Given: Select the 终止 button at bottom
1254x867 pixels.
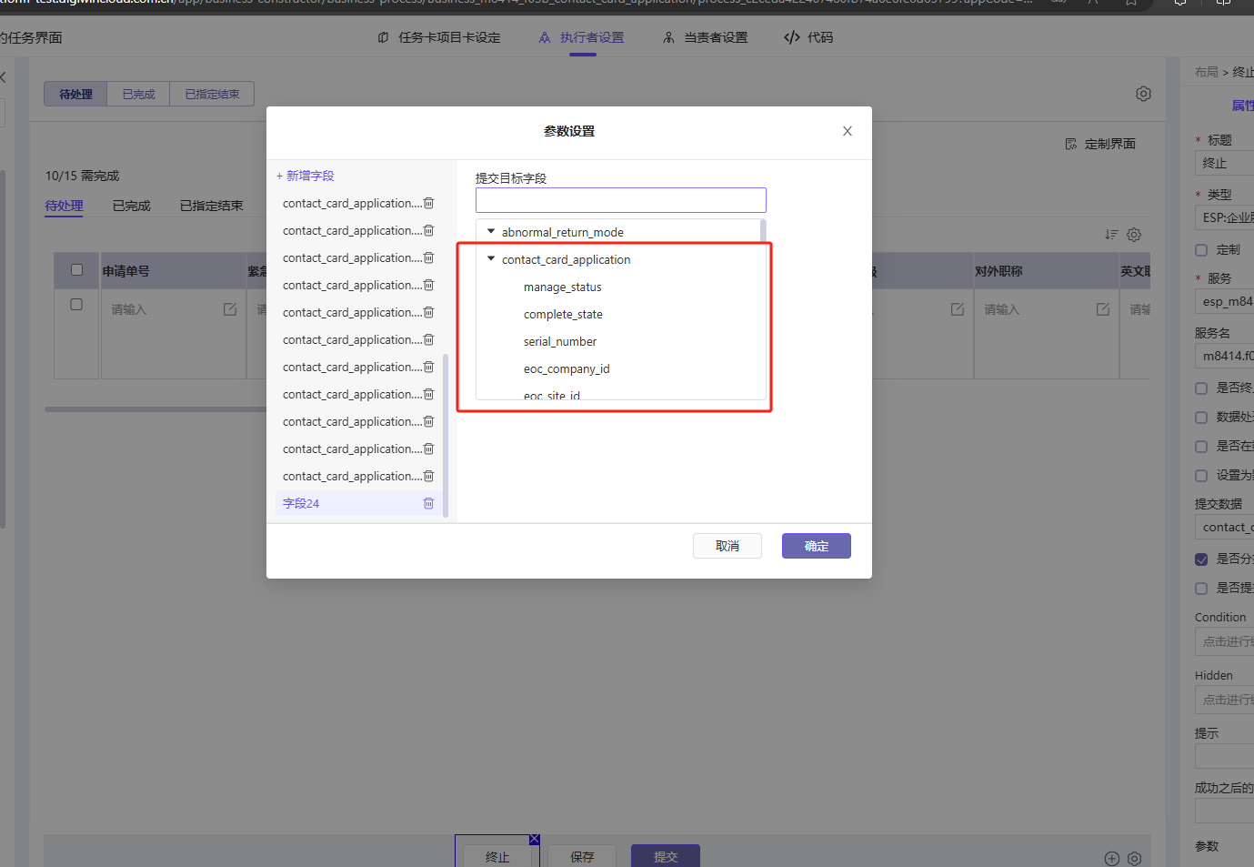Looking at the screenshot, I should pyautogui.click(x=497, y=856).
